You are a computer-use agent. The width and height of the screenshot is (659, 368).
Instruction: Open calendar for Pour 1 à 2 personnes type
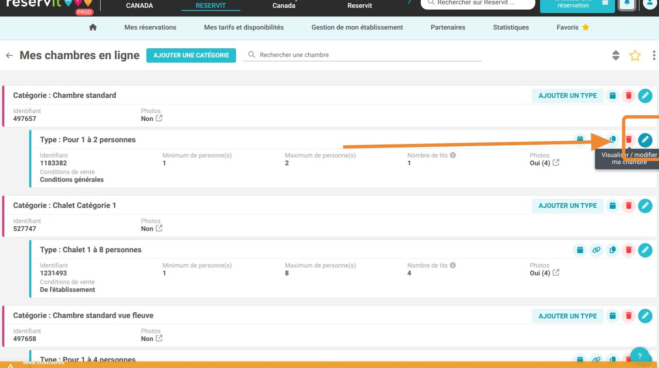tap(580, 139)
